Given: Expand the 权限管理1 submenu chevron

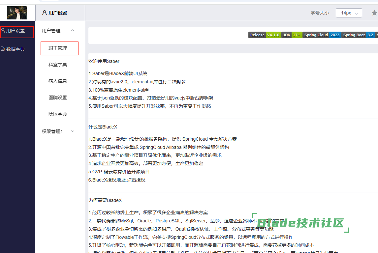Looking at the screenshot, I should click(73, 131).
